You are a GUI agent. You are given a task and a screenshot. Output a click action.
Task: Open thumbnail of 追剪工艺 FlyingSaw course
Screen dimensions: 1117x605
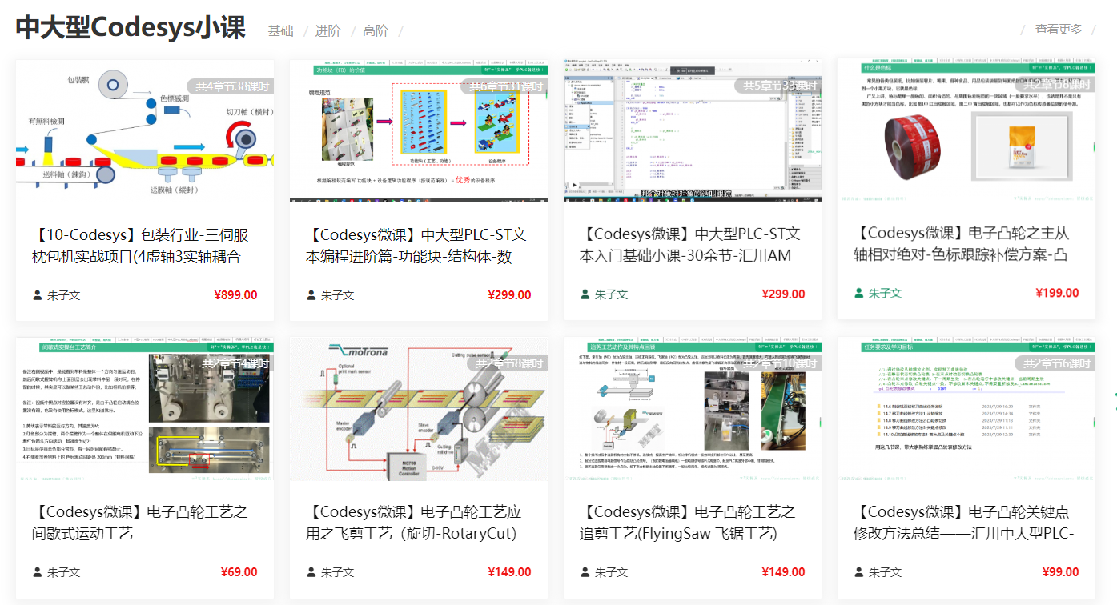tap(693, 408)
